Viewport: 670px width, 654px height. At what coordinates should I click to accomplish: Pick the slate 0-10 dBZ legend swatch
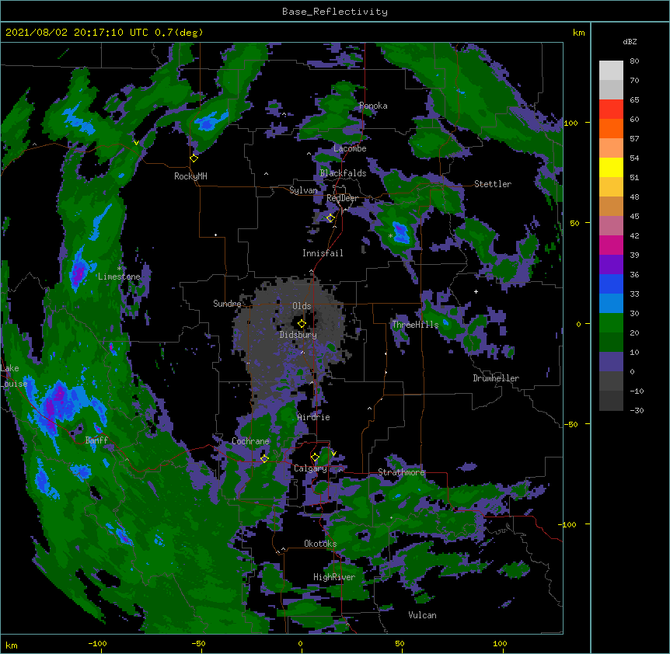click(611, 362)
